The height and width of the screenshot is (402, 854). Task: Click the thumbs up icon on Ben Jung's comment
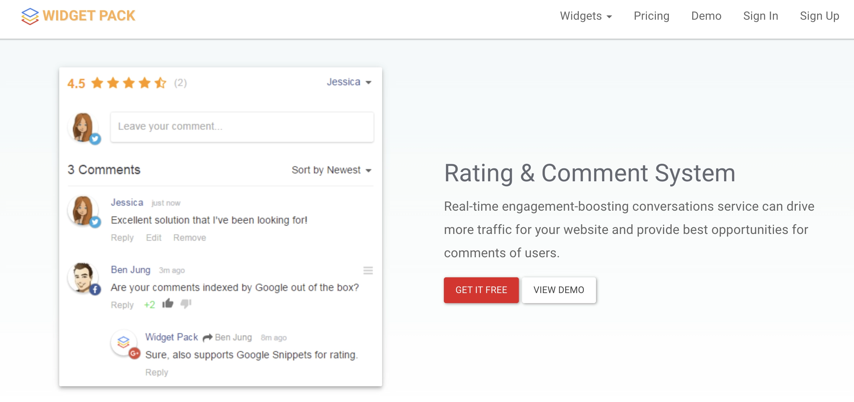point(168,303)
